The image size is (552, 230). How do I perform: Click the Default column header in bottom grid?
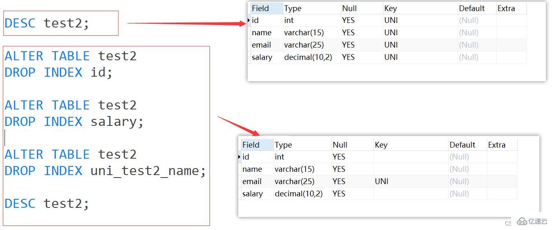click(x=468, y=145)
